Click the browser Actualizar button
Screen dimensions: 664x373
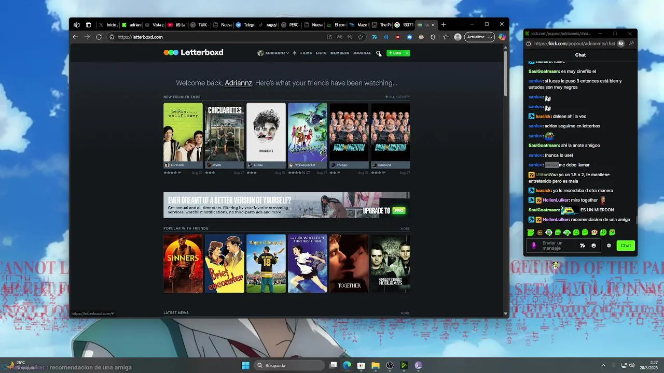pos(476,37)
